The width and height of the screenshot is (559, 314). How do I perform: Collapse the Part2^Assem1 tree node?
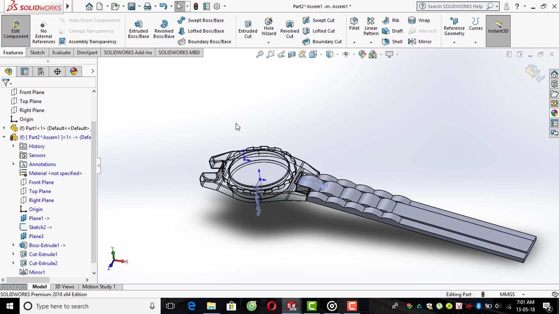[4, 137]
